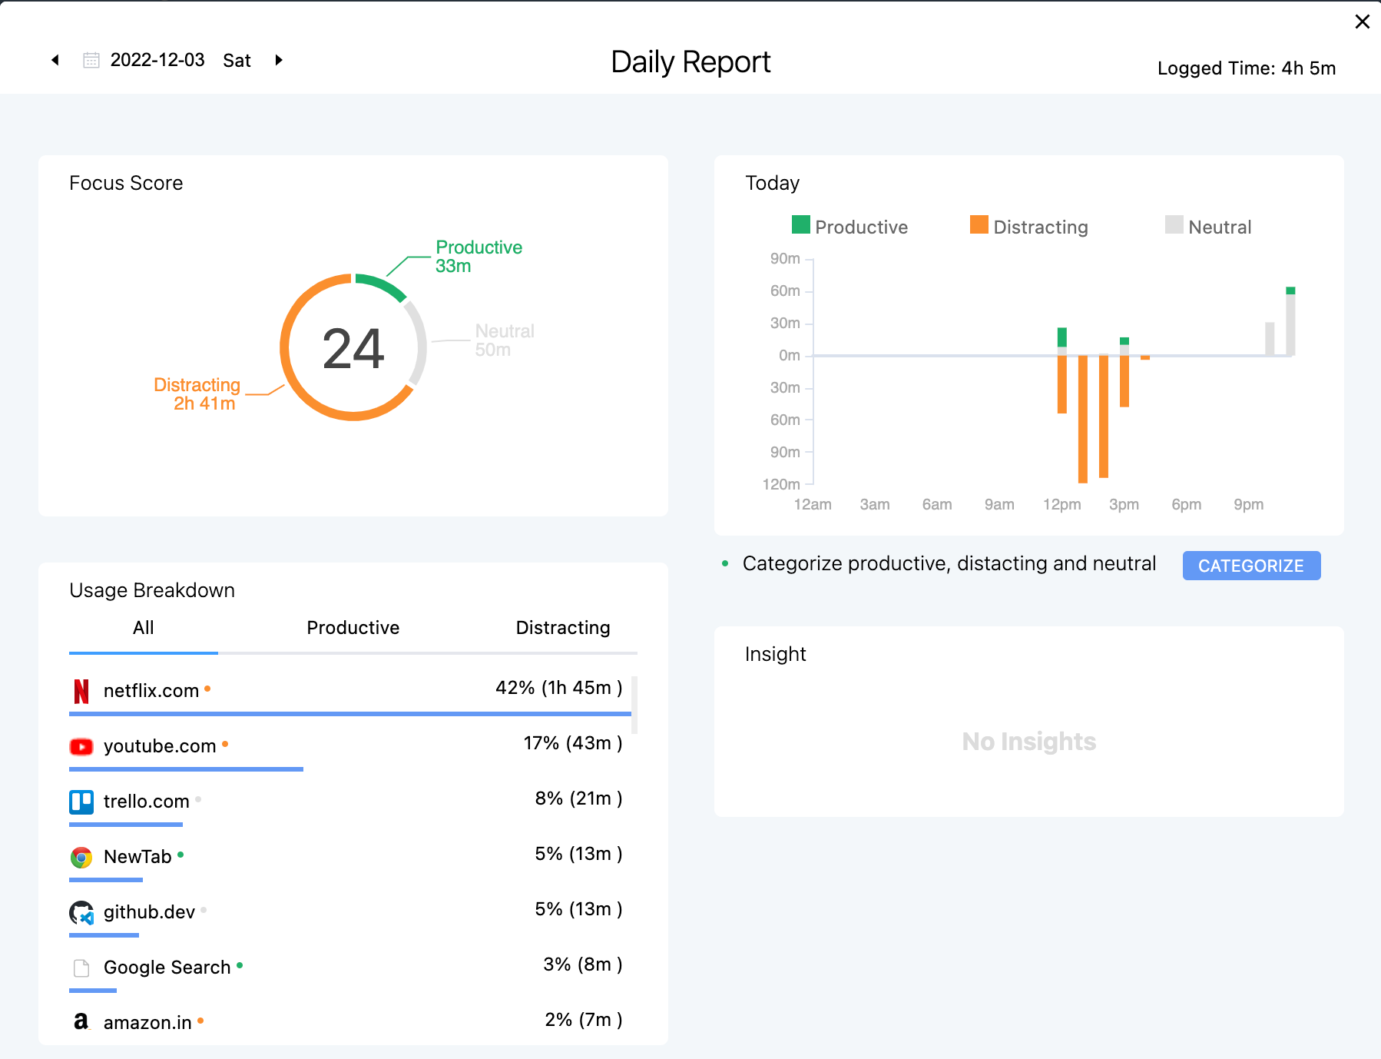Click the focus score number 24

click(353, 349)
